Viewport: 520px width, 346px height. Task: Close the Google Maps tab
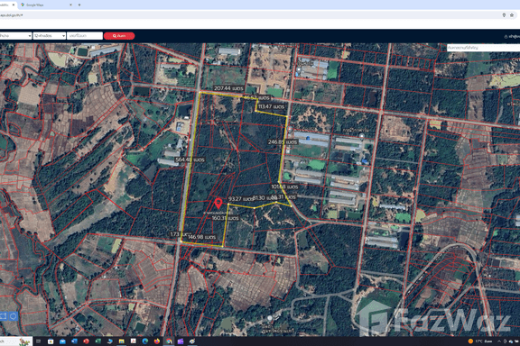click(x=70, y=5)
